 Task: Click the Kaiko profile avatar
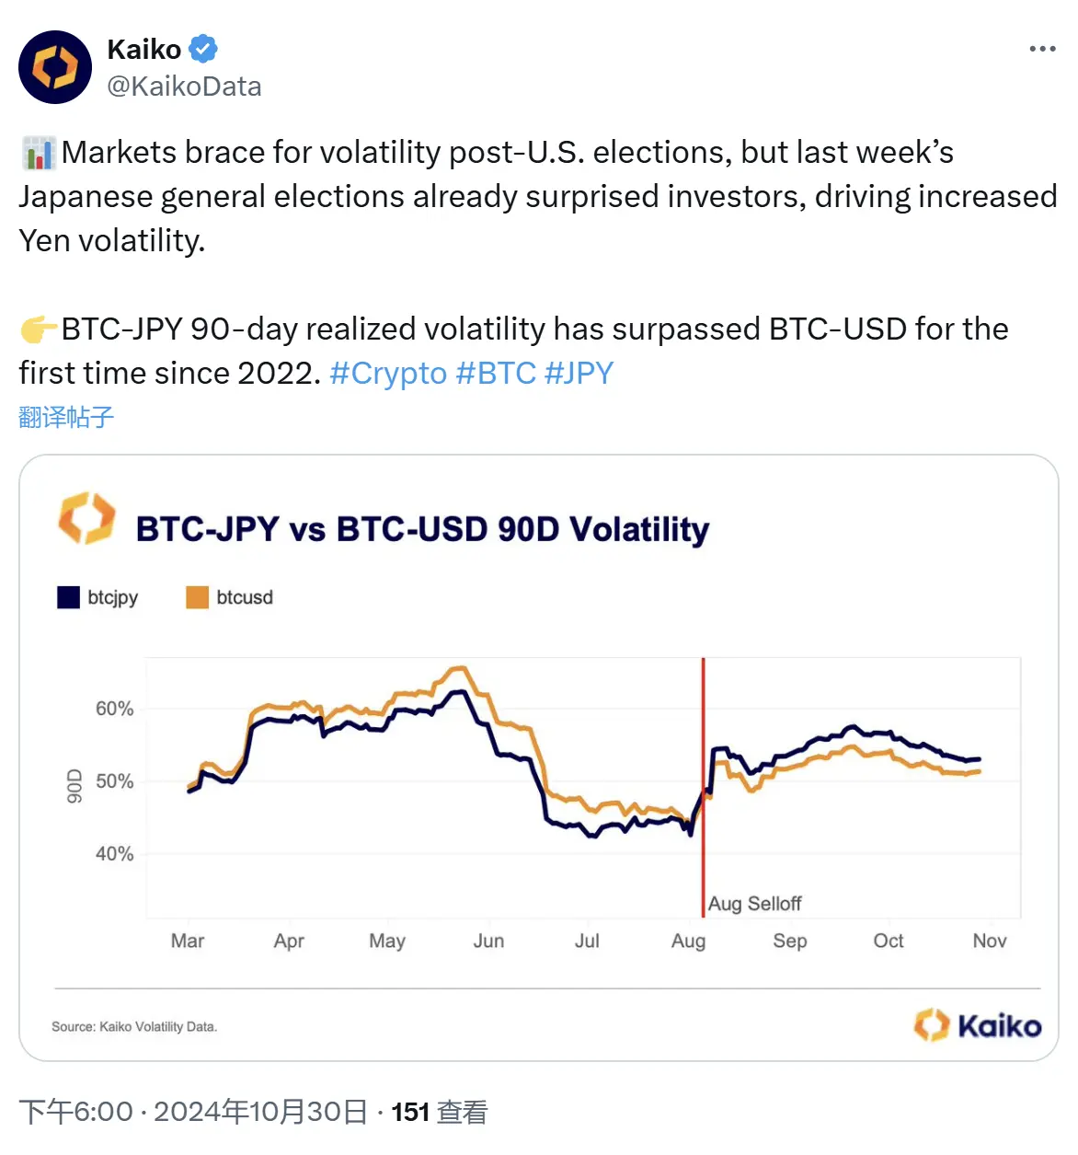(x=55, y=66)
